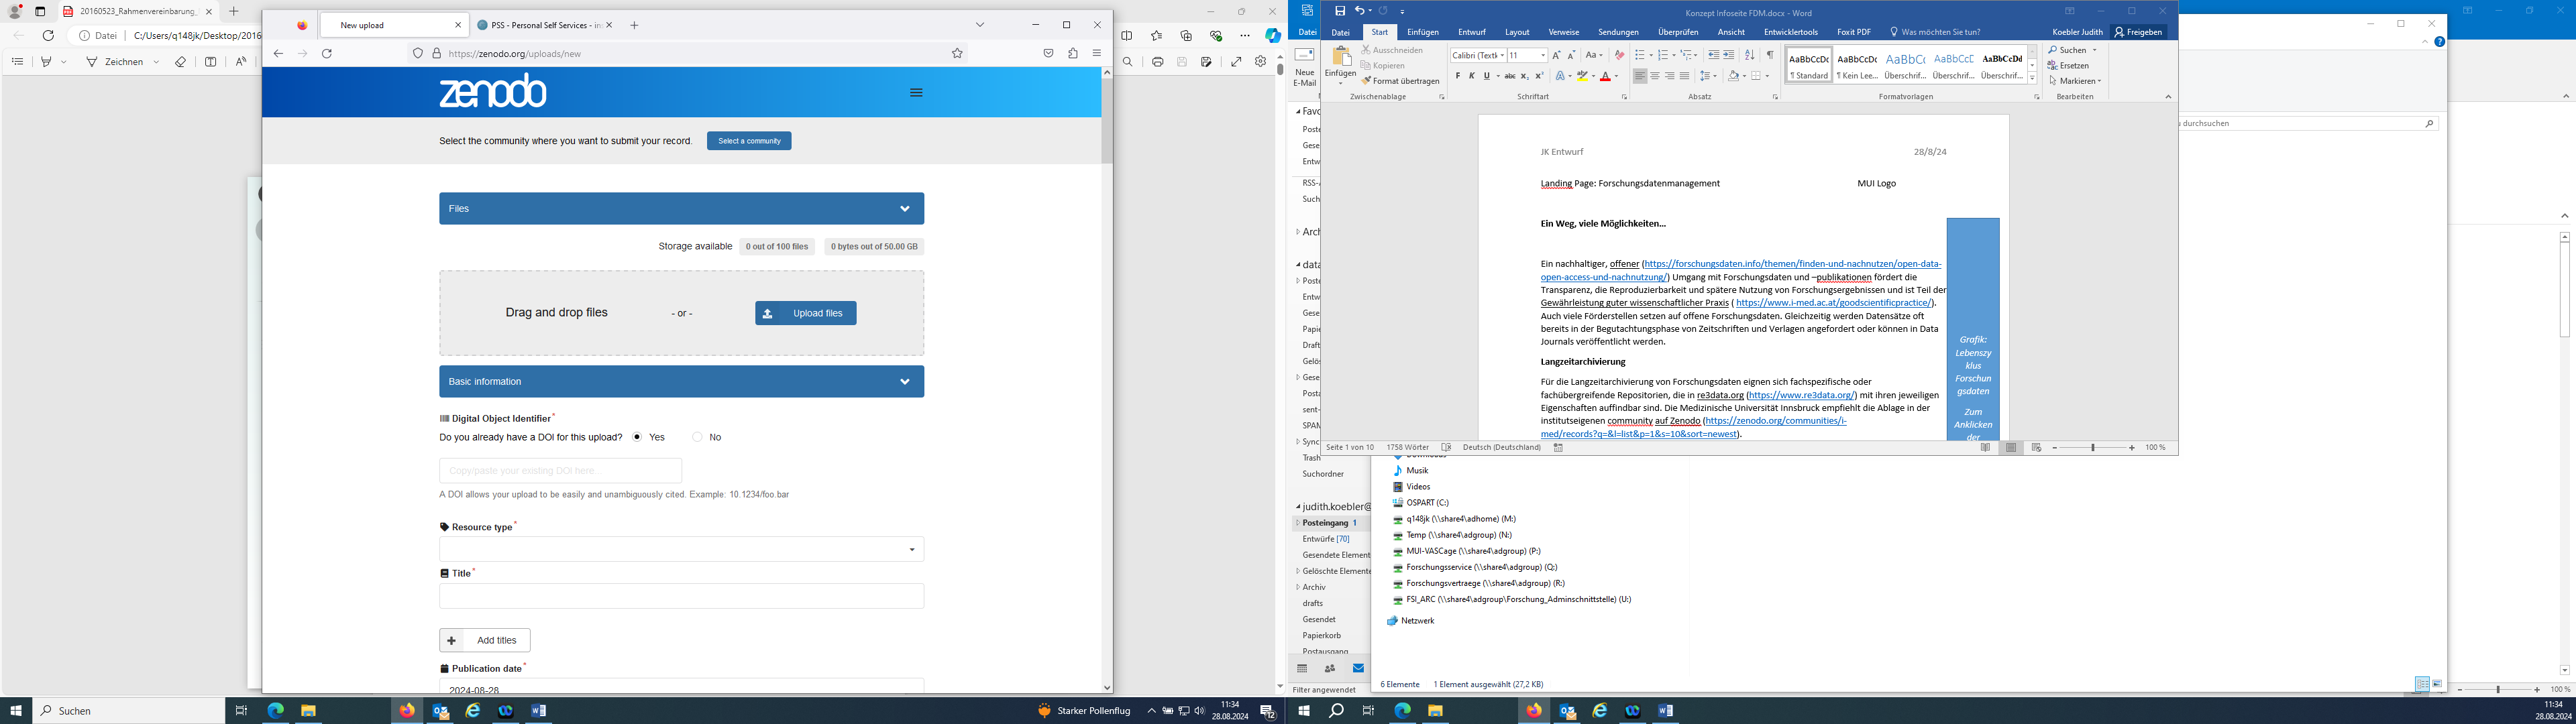Click Firefox bookmark star icon
The height and width of the screenshot is (724, 2576).
(x=957, y=53)
